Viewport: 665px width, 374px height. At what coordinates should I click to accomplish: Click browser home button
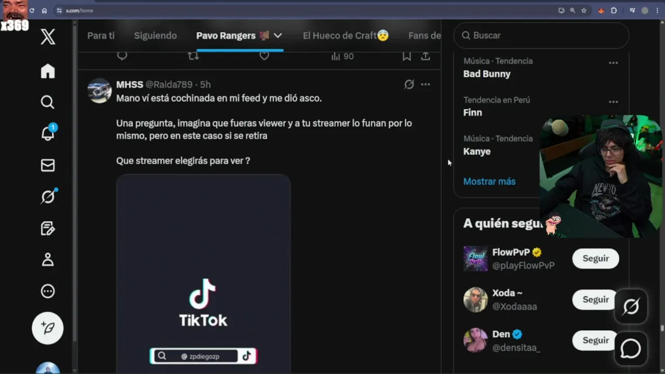pos(44,10)
